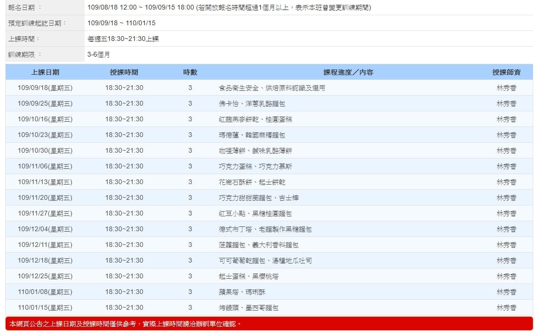Select the 德式布丁塔 course content cell
Image resolution: width=539 pixels, height=333 pixels.
[x=265, y=229]
